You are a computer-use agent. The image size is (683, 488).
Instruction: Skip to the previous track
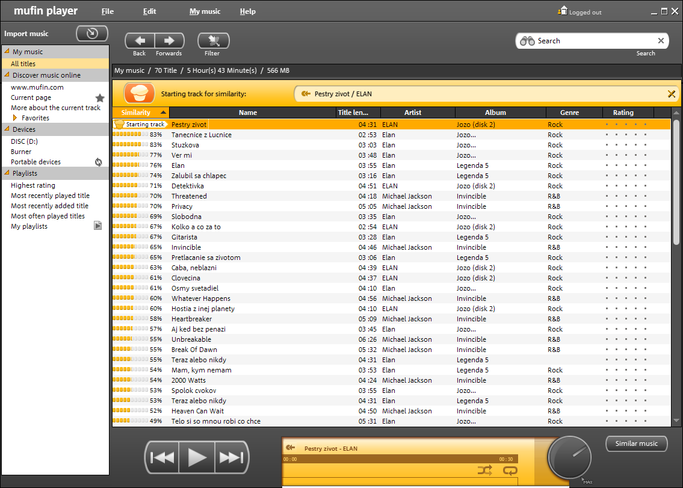162,457
